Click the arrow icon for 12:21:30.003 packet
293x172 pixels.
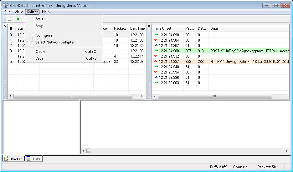(156, 83)
